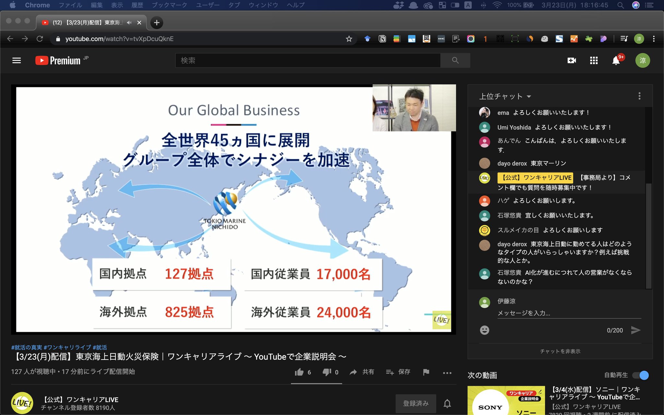Hide chat via チャットを非表示
The image size is (664, 415).
560,351
